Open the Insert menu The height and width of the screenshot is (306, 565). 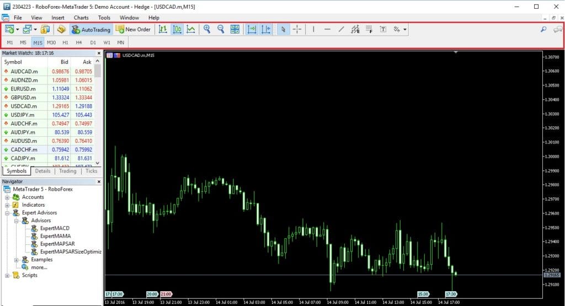(x=57, y=18)
